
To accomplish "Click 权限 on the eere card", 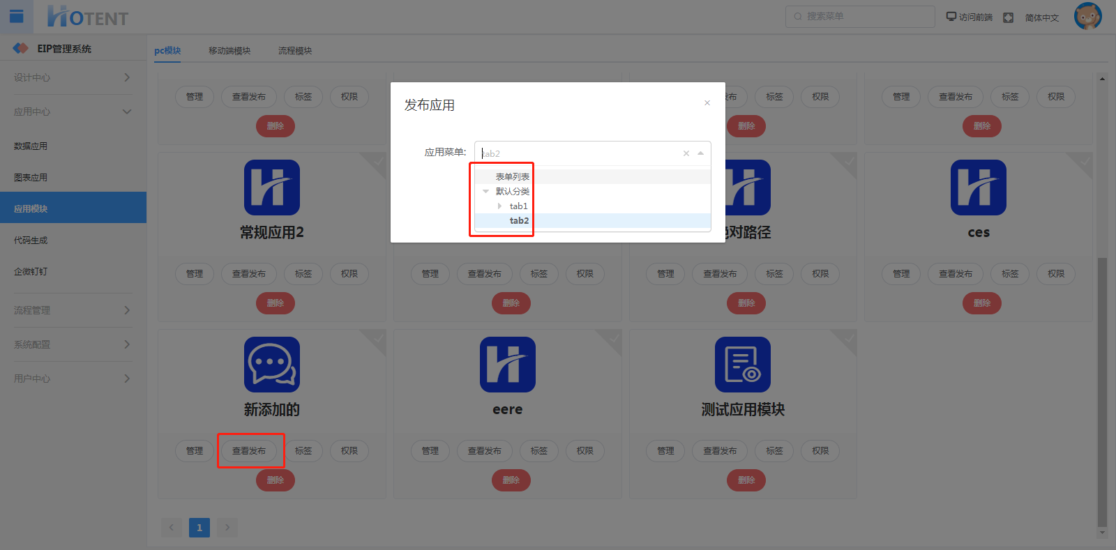I will (585, 451).
